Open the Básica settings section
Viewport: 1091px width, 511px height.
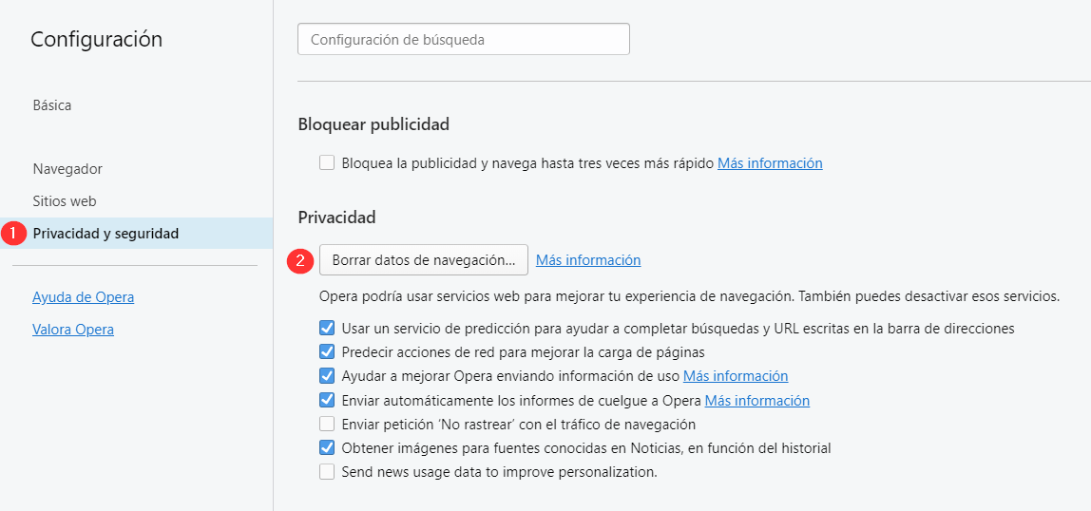(52, 105)
